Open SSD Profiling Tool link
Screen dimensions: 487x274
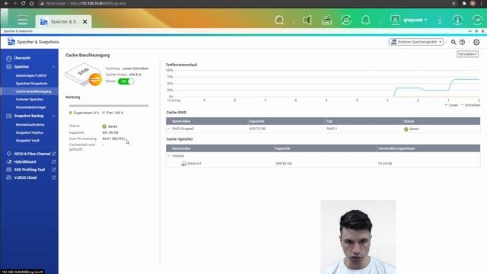[x=30, y=170]
